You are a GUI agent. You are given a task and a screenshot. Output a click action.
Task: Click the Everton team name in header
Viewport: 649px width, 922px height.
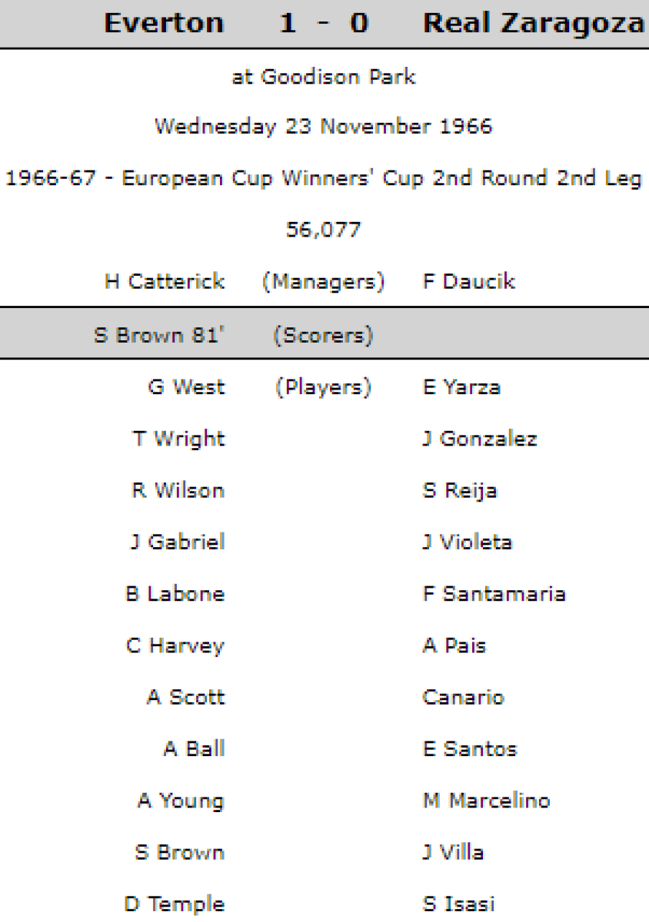point(164,24)
